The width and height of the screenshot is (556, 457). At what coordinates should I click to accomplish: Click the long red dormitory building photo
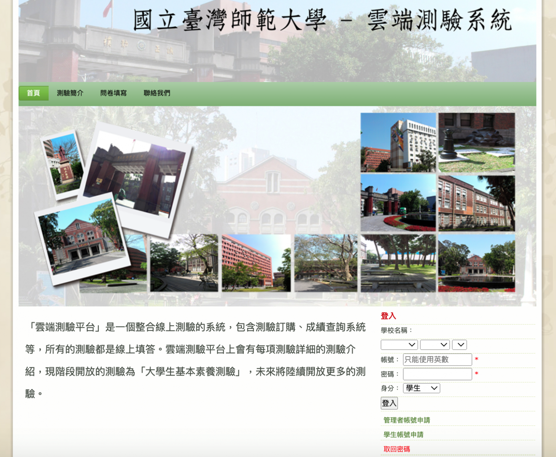tap(256, 263)
